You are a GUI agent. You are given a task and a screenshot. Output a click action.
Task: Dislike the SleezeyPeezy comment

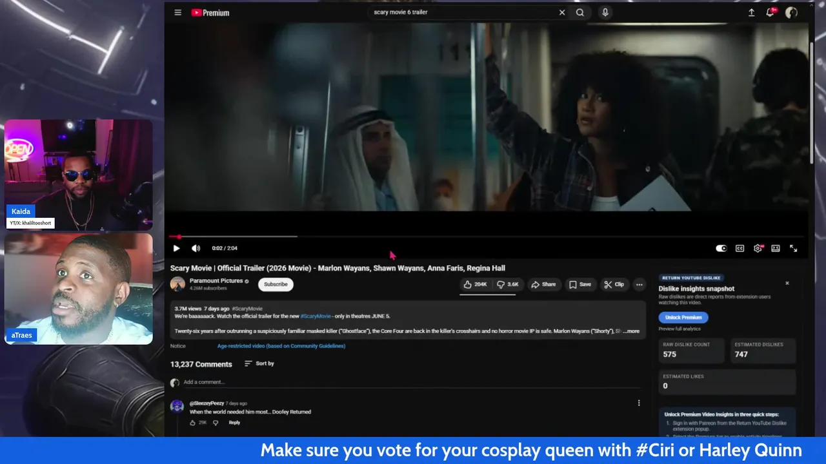[216, 423]
